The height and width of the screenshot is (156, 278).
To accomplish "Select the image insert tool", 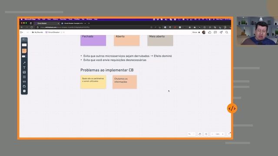I will pyautogui.click(x=24, y=72).
